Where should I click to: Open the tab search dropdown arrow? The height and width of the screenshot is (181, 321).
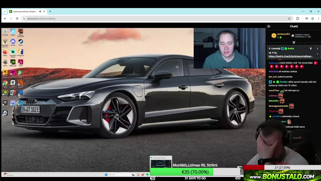(x=5, y=12)
